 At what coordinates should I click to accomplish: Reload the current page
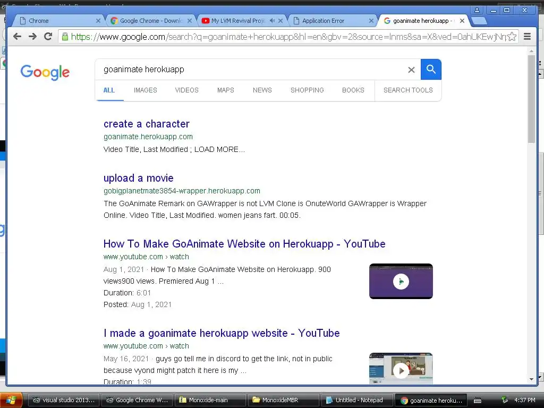click(x=48, y=37)
